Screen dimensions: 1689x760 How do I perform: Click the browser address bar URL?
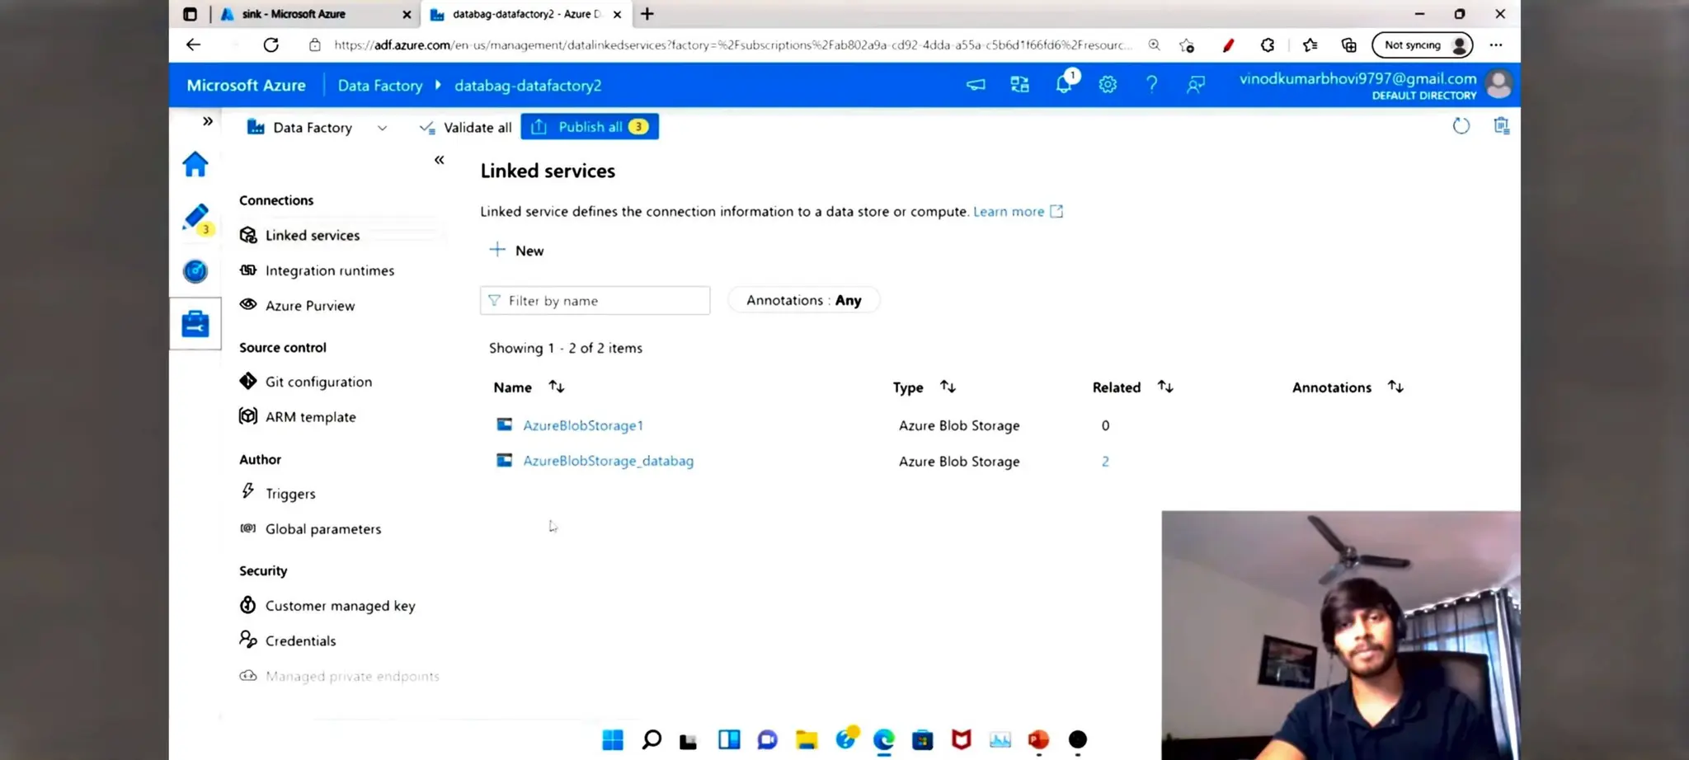tap(732, 45)
